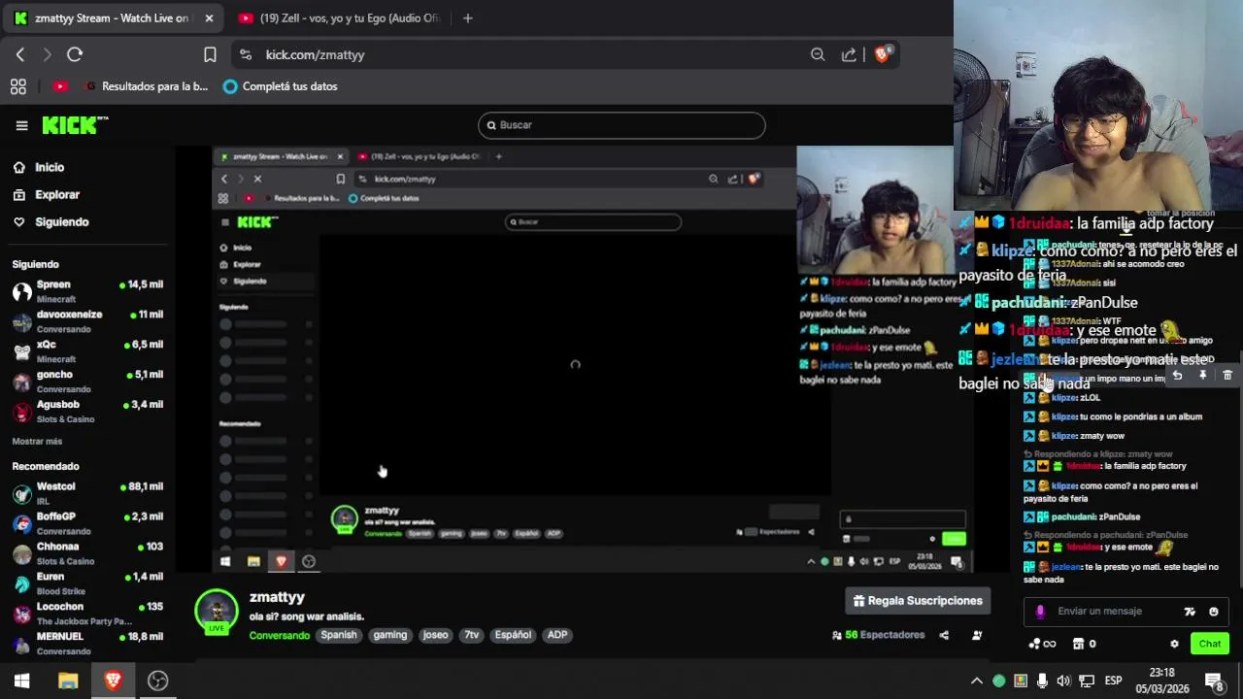Click the Buscar search field
The width and height of the screenshot is (1243, 699).
point(621,125)
